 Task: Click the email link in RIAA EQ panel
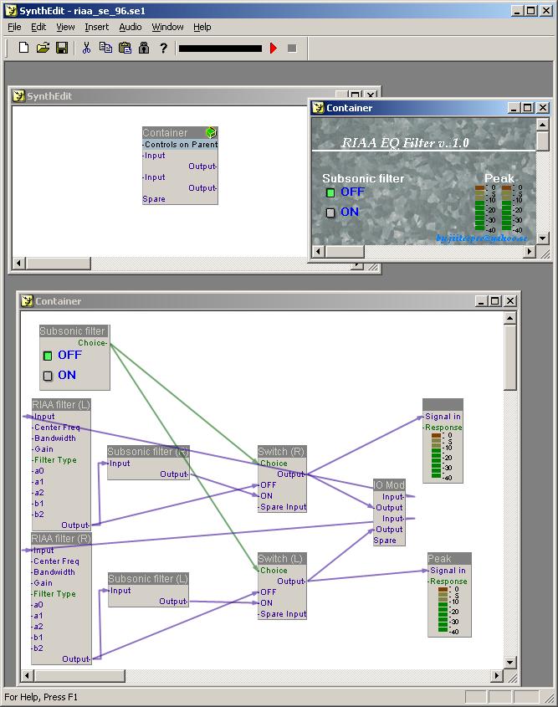(x=481, y=238)
